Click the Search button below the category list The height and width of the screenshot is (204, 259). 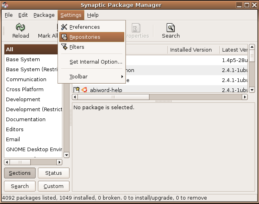(20, 186)
